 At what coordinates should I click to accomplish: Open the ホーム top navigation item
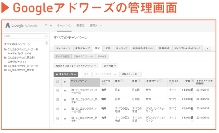(x=48, y=26)
